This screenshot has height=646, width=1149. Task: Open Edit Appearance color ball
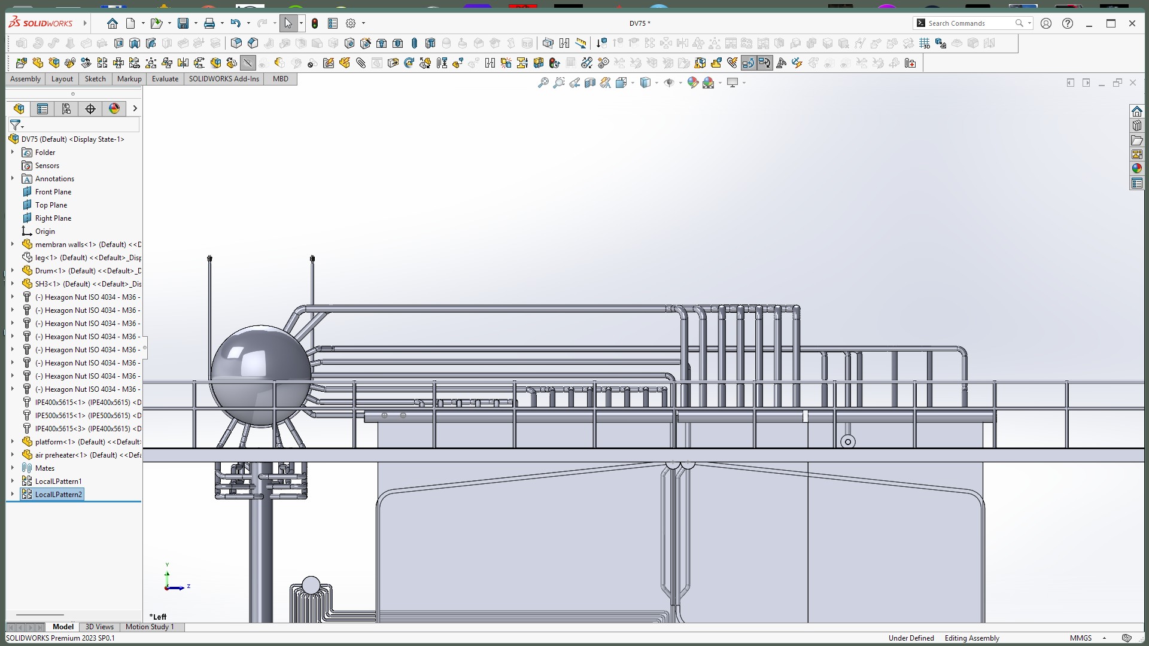click(692, 83)
